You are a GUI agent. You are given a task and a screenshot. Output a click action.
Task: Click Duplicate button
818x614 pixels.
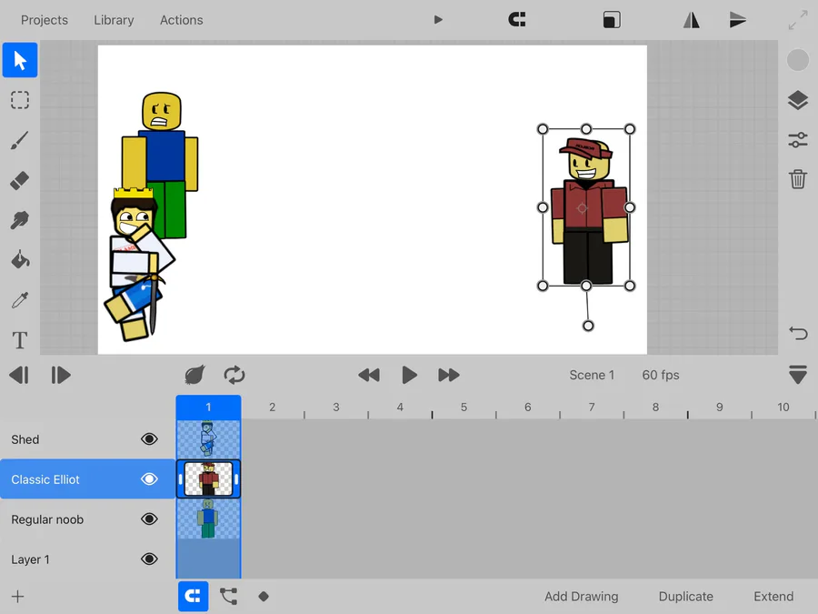click(x=685, y=596)
